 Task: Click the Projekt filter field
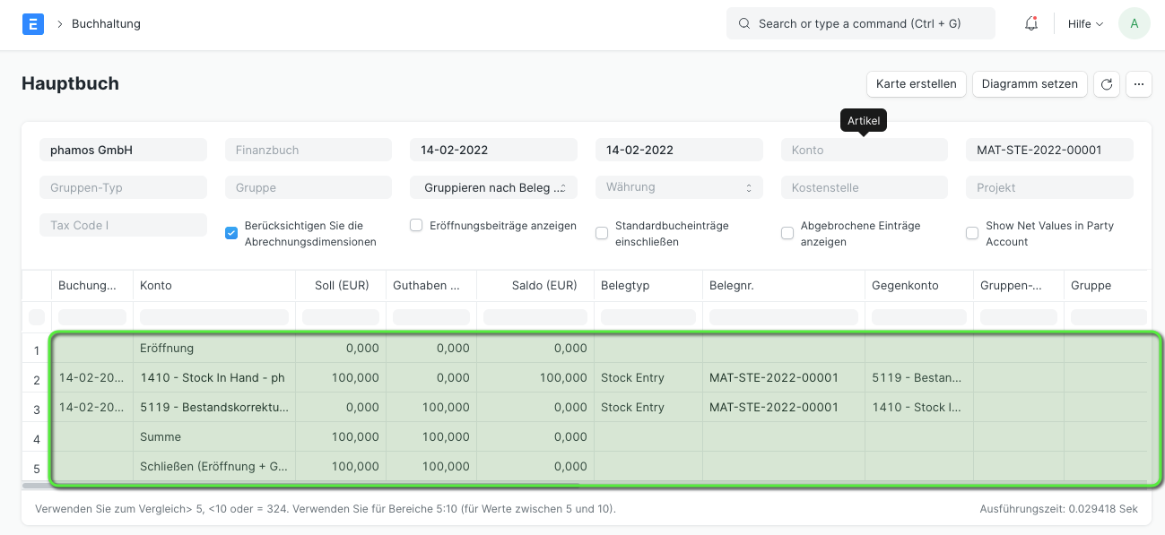pos(1049,187)
